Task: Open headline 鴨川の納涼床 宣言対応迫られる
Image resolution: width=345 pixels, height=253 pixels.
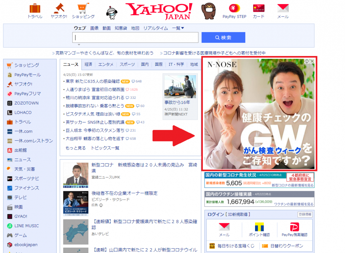Action: (x=95, y=97)
